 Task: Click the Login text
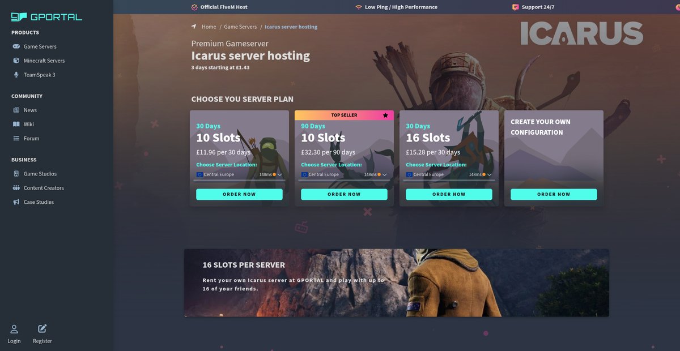pos(14,341)
